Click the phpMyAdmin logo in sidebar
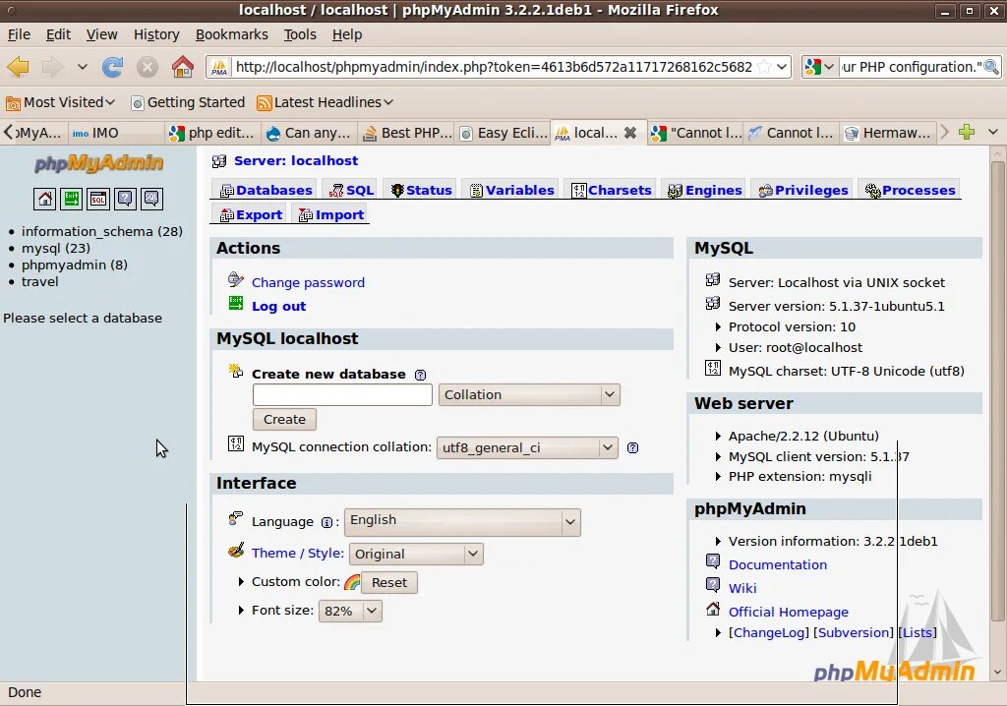The width and height of the screenshot is (1007, 706). coord(99,164)
